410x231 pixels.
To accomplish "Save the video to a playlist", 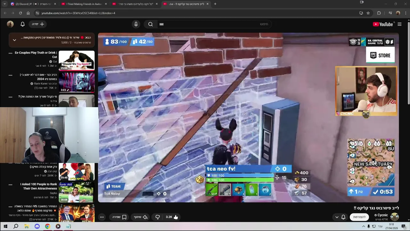I will 119,217.
